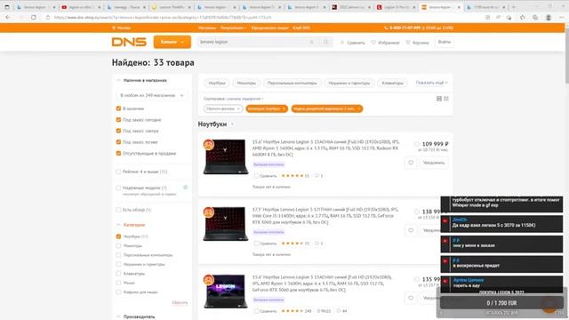Open the store availability dropdown of 249 stores
Viewport: 569px width, 320px height.
tap(152, 95)
